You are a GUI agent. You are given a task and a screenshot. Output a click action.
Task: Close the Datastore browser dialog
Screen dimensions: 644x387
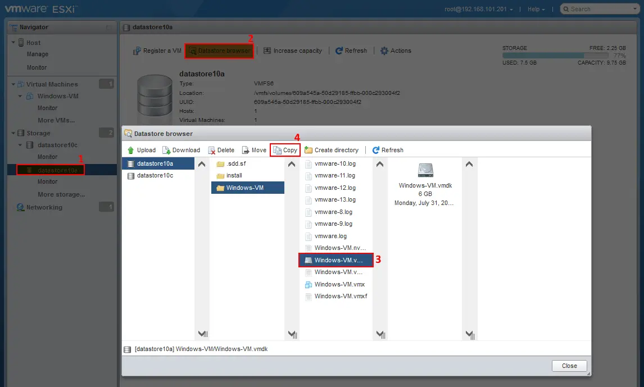569,366
